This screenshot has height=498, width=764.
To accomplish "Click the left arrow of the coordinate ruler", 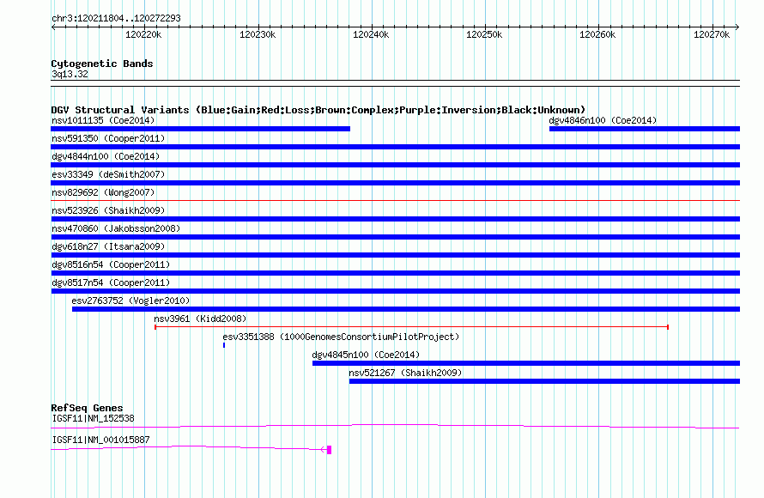I will 53,27.
